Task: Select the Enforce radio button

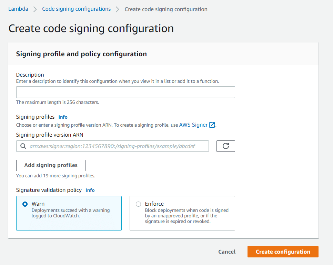Action: [138, 204]
